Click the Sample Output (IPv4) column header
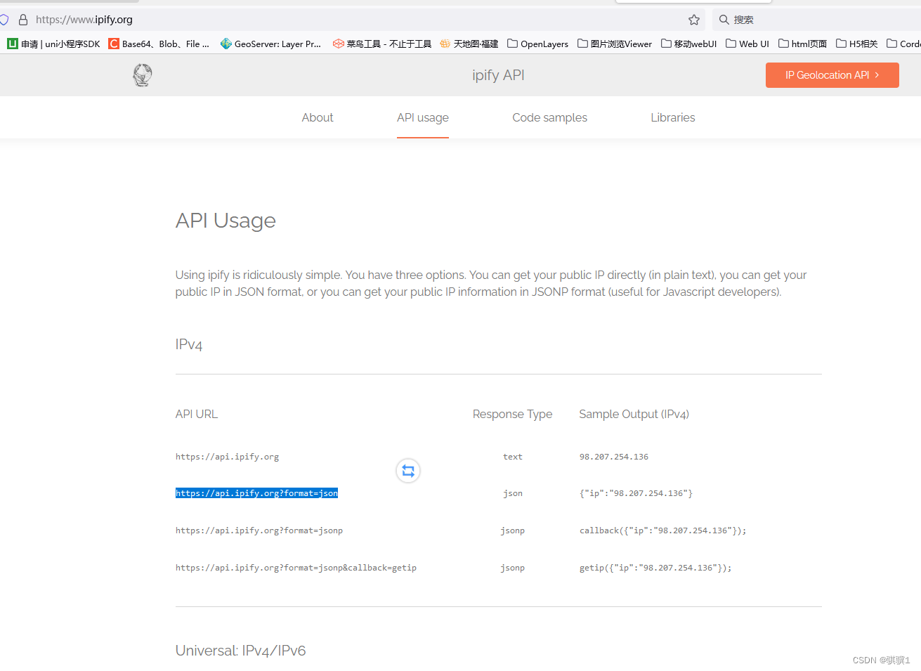The height and width of the screenshot is (671, 921). pos(634,414)
